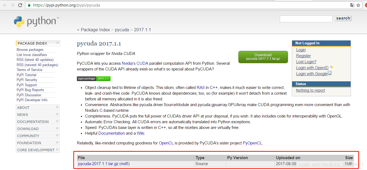Click the search button
The height and width of the screenshot is (170, 367).
(x=343, y=18)
